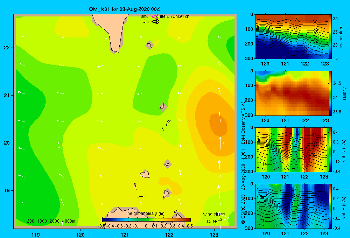Click the "0.4" tick on vel. E scale
This screenshot has height=238, width=350.
[x=336, y=189]
